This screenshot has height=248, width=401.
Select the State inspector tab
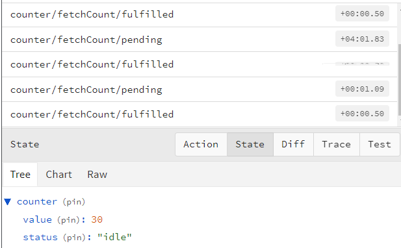click(250, 144)
